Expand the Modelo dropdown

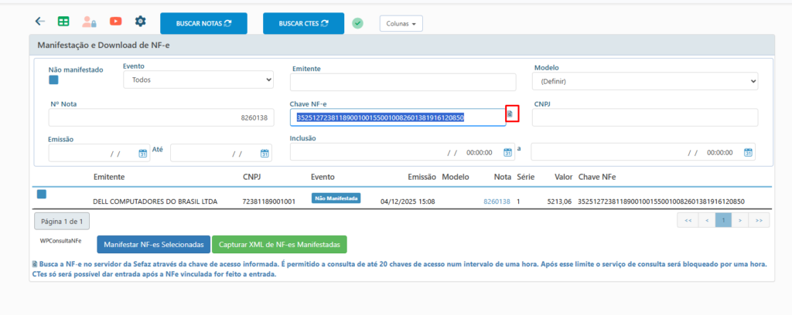pyautogui.click(x=646, y=81)
